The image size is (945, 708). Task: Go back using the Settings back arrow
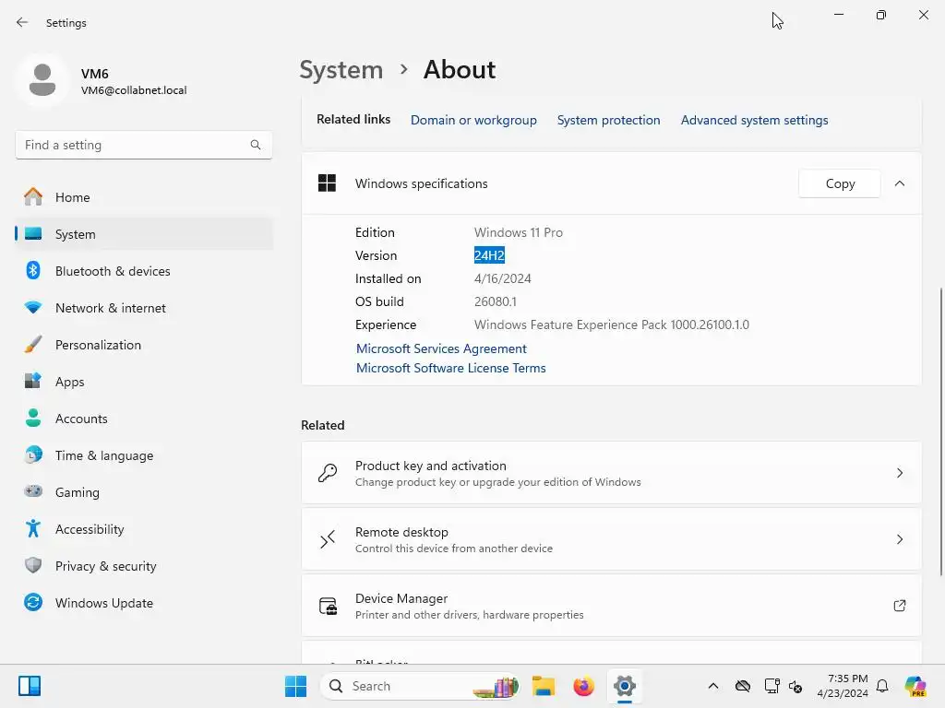[22, 22]
